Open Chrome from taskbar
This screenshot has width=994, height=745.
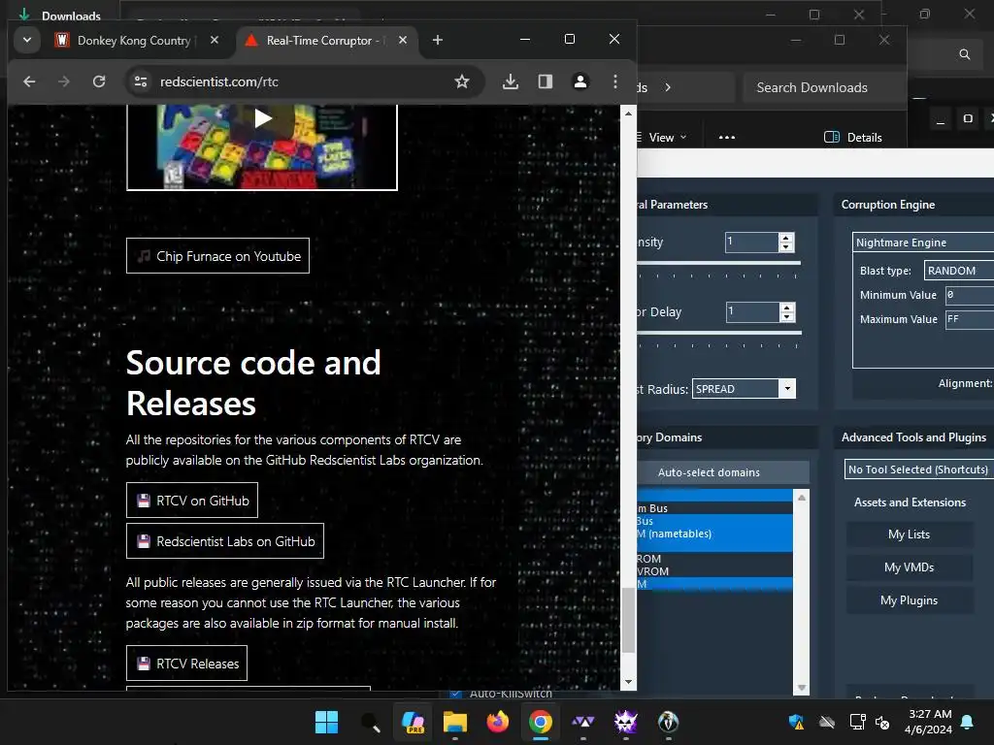coord(540,722)
